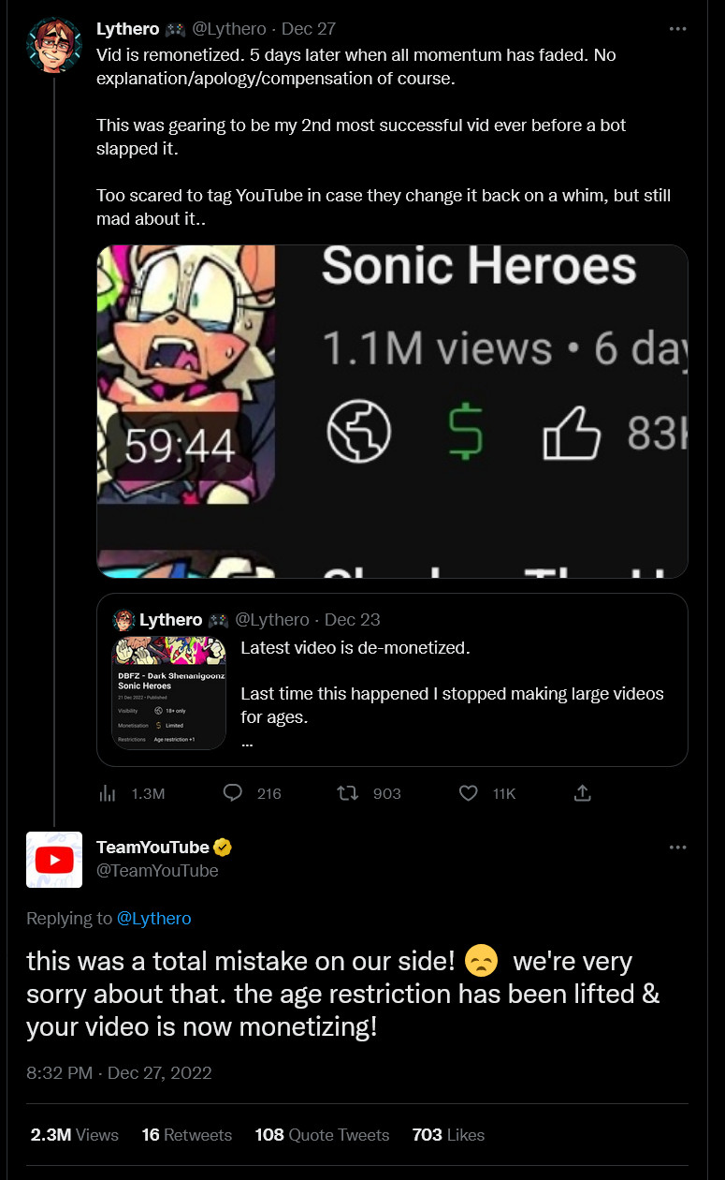Click the TeamYouTube profile avatar
725x1180 pixels.
(x=54, y=859)
